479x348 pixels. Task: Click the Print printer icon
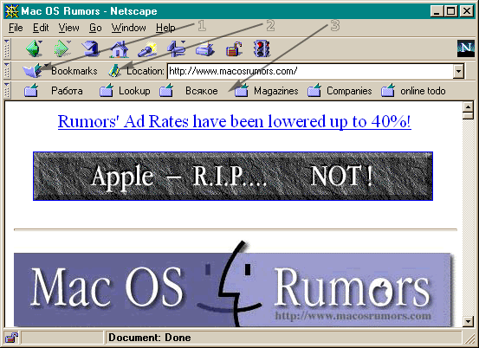tap(205, 48)
